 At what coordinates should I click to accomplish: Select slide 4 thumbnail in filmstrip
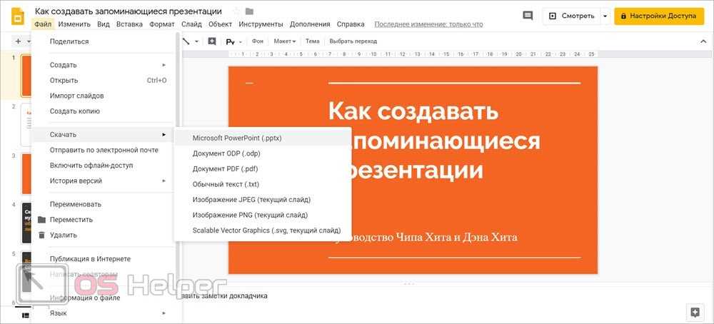coord(26,223)
